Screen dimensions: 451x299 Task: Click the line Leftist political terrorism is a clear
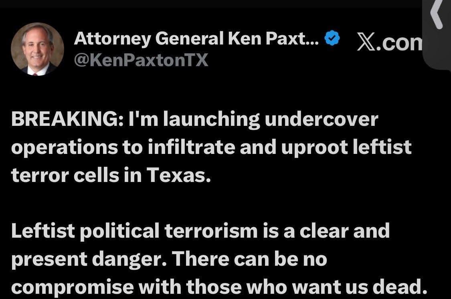[200, 231]
